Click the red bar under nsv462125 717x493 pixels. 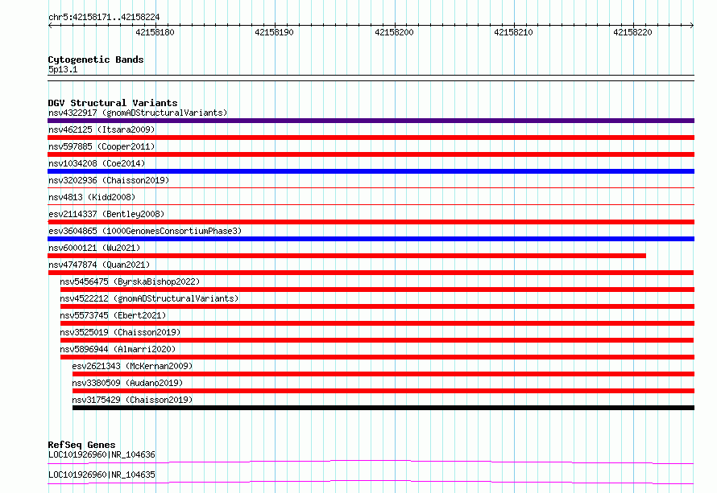tap(371, 138)
